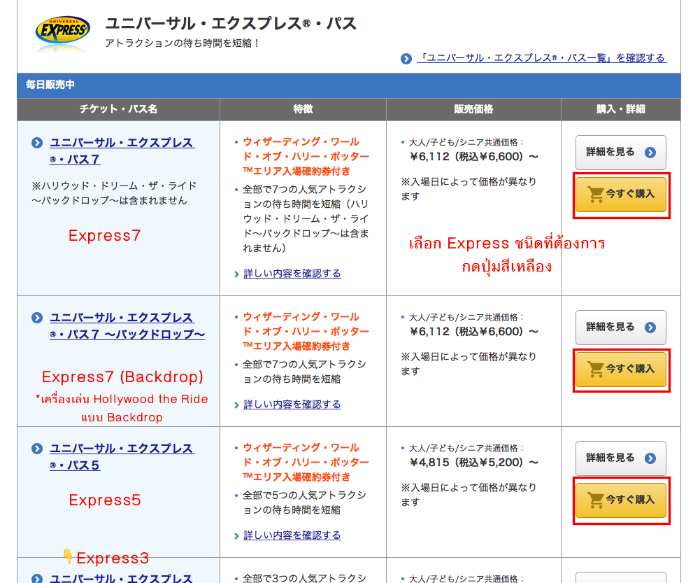View details for Pass 7 Backdrop
The image size is (693, 583).
point(620,328)
